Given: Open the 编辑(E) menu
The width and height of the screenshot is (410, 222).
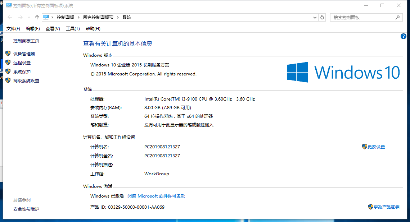Looking at the screenshot, I should (x=33, y=29).
